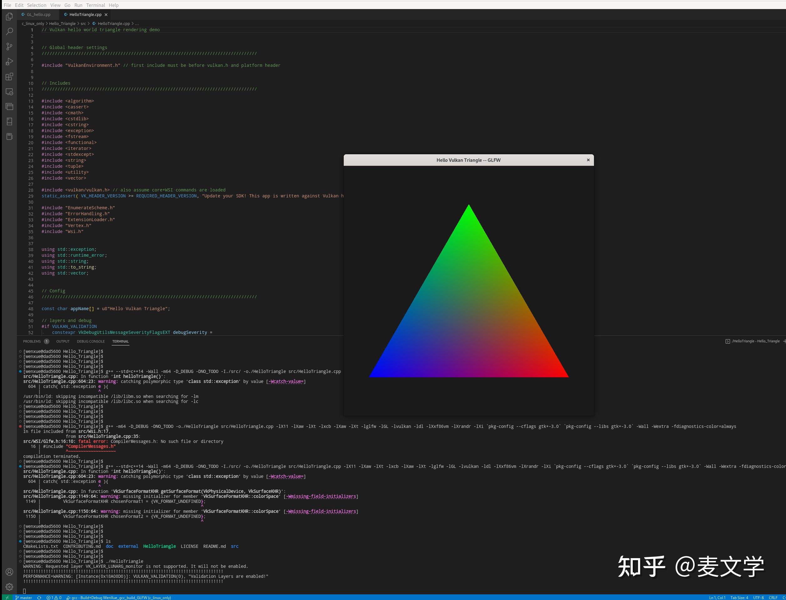Screen dimensions: 786x600
Task: Open the Search view icon
Action: pos(9,32)
